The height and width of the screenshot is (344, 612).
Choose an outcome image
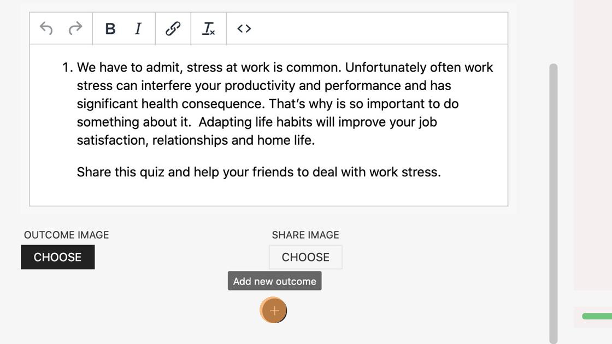[58, 257]
